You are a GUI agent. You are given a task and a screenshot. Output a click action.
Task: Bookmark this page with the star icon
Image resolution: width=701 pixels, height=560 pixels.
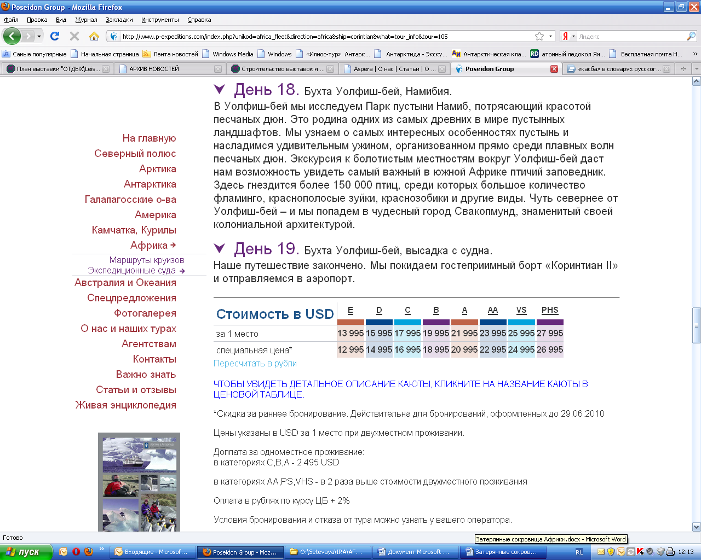539,36
